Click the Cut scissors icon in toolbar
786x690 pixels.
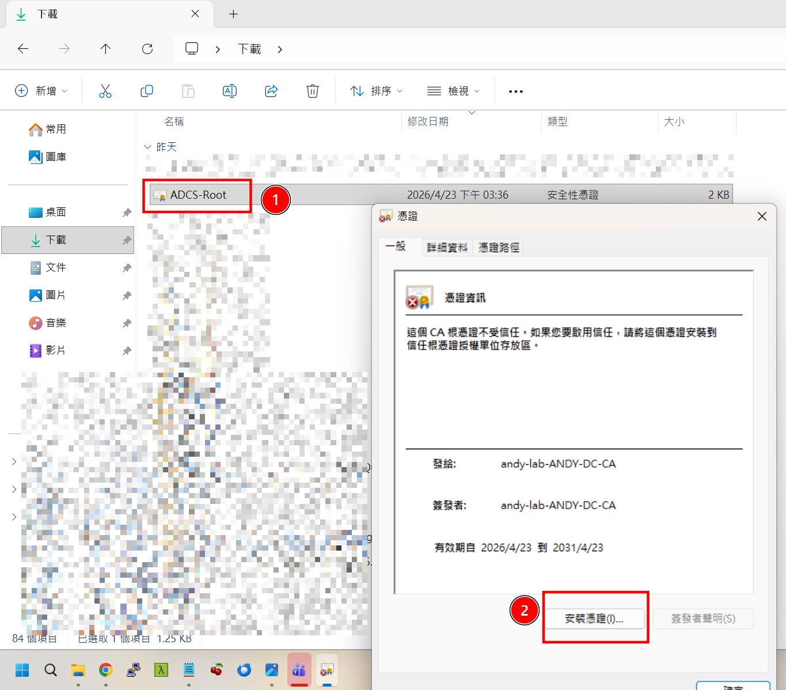pyautogui.click(x=105, y=91)
